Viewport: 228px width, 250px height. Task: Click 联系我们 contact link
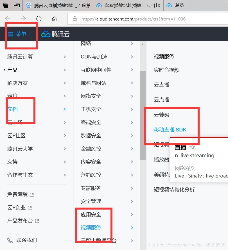pyautogui.click(x=27, y=240)
